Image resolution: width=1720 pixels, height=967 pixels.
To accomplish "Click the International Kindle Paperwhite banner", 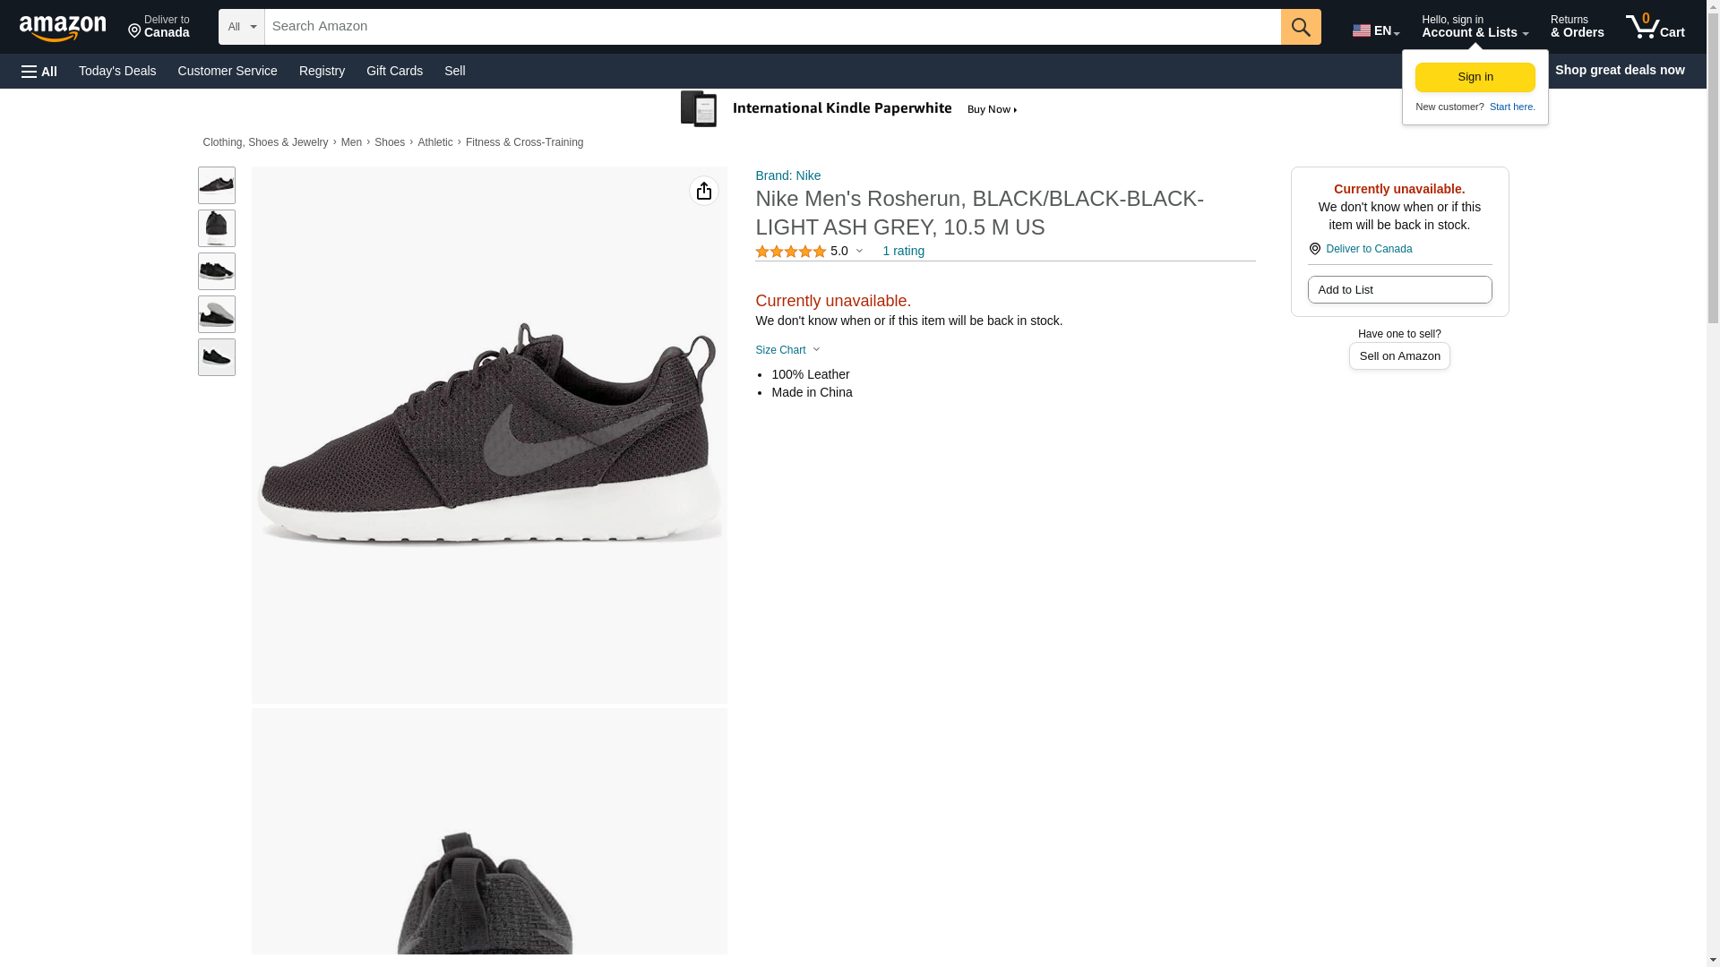I will pos(849,109).
